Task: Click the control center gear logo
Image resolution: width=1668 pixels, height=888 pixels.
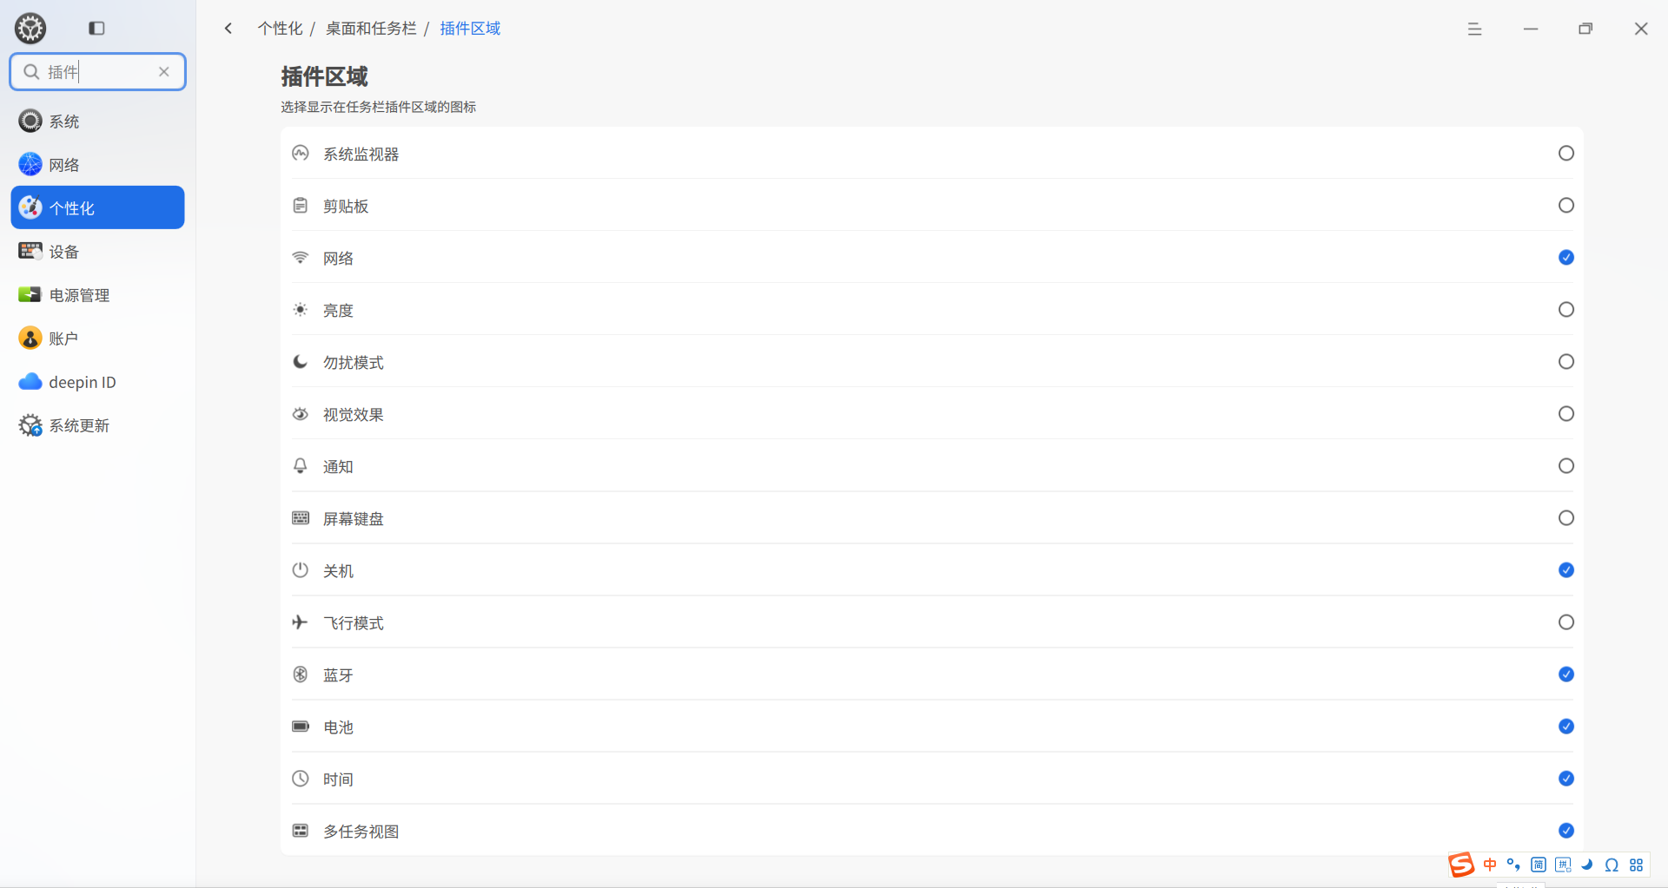Action: click(30, 29)
